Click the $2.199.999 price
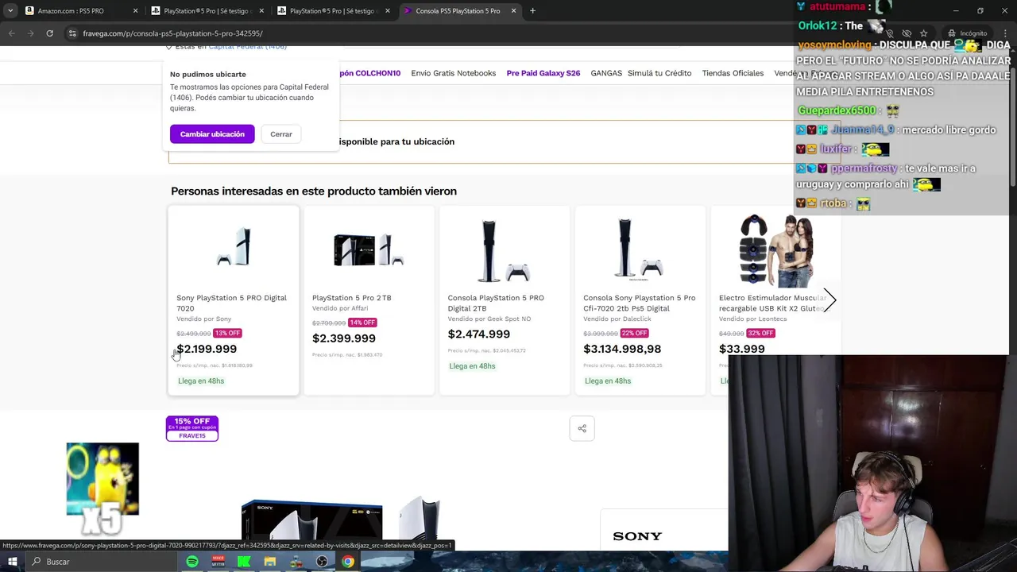The width and height of the screenshot is (1017, 572). click(207, 349)
